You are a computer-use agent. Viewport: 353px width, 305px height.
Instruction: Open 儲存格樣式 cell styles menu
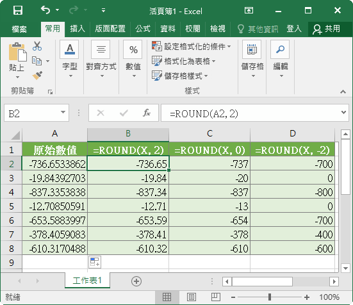[x=179, y=76]
